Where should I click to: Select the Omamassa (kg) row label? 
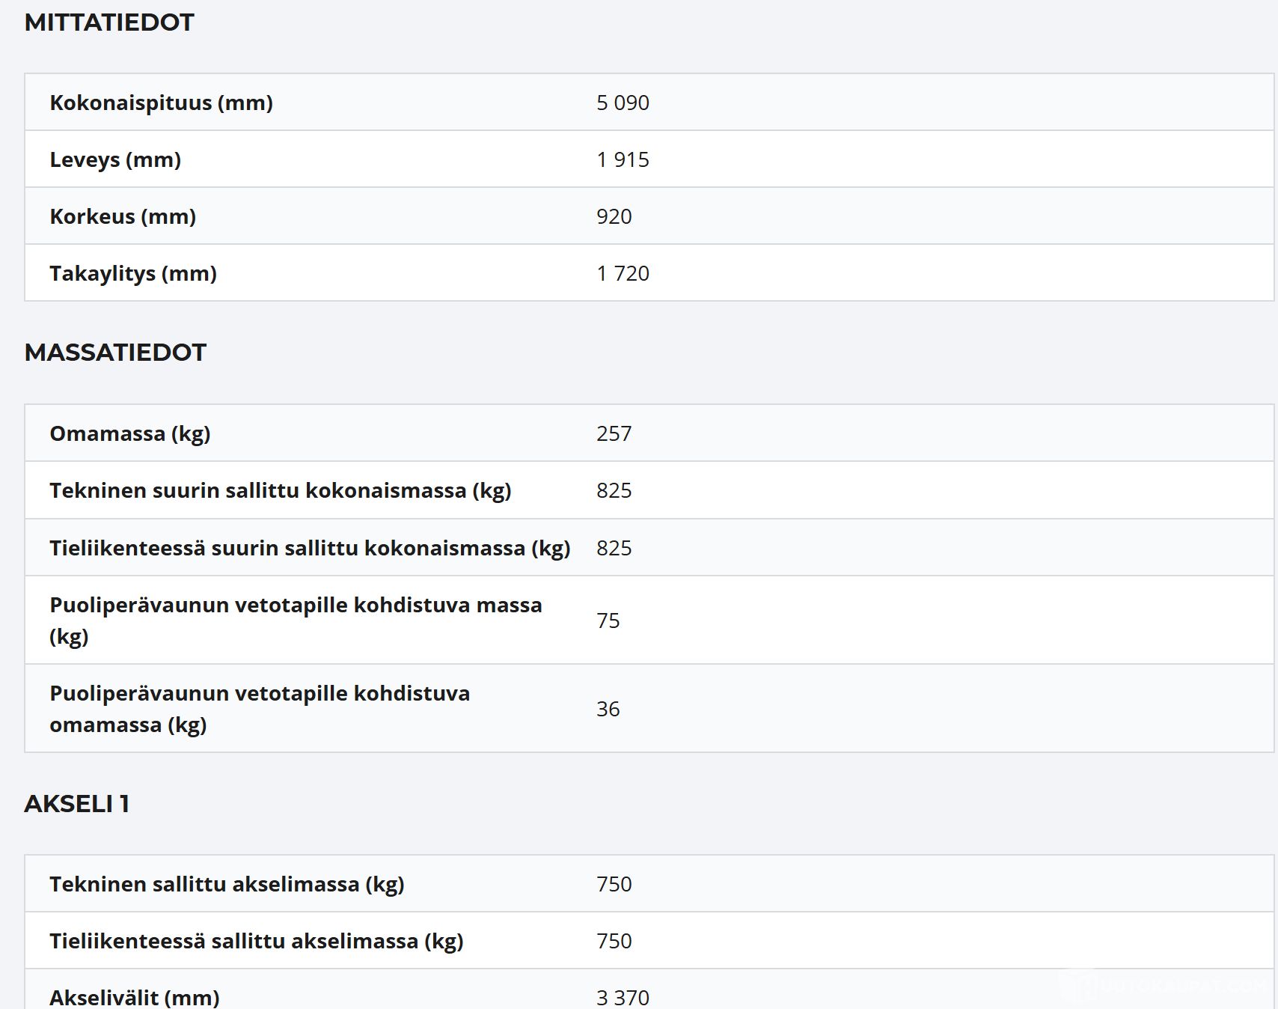[x=130, y=433]
